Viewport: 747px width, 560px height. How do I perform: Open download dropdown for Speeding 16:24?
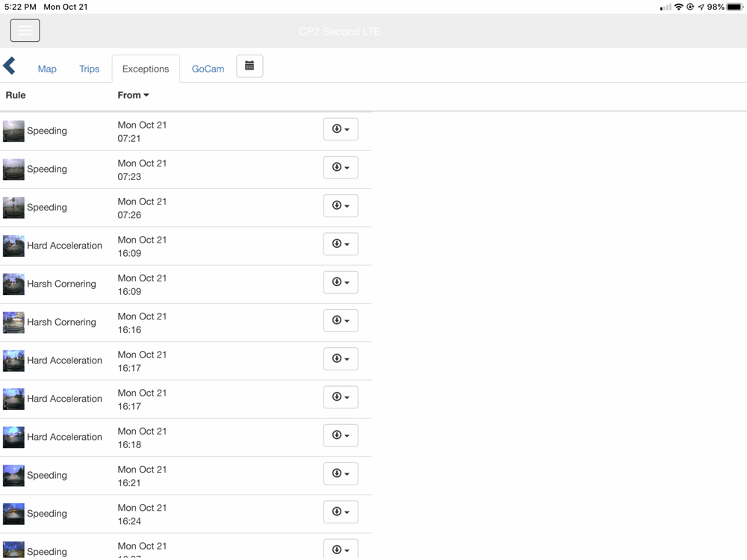pyautogui.click(x=341, y=512)
